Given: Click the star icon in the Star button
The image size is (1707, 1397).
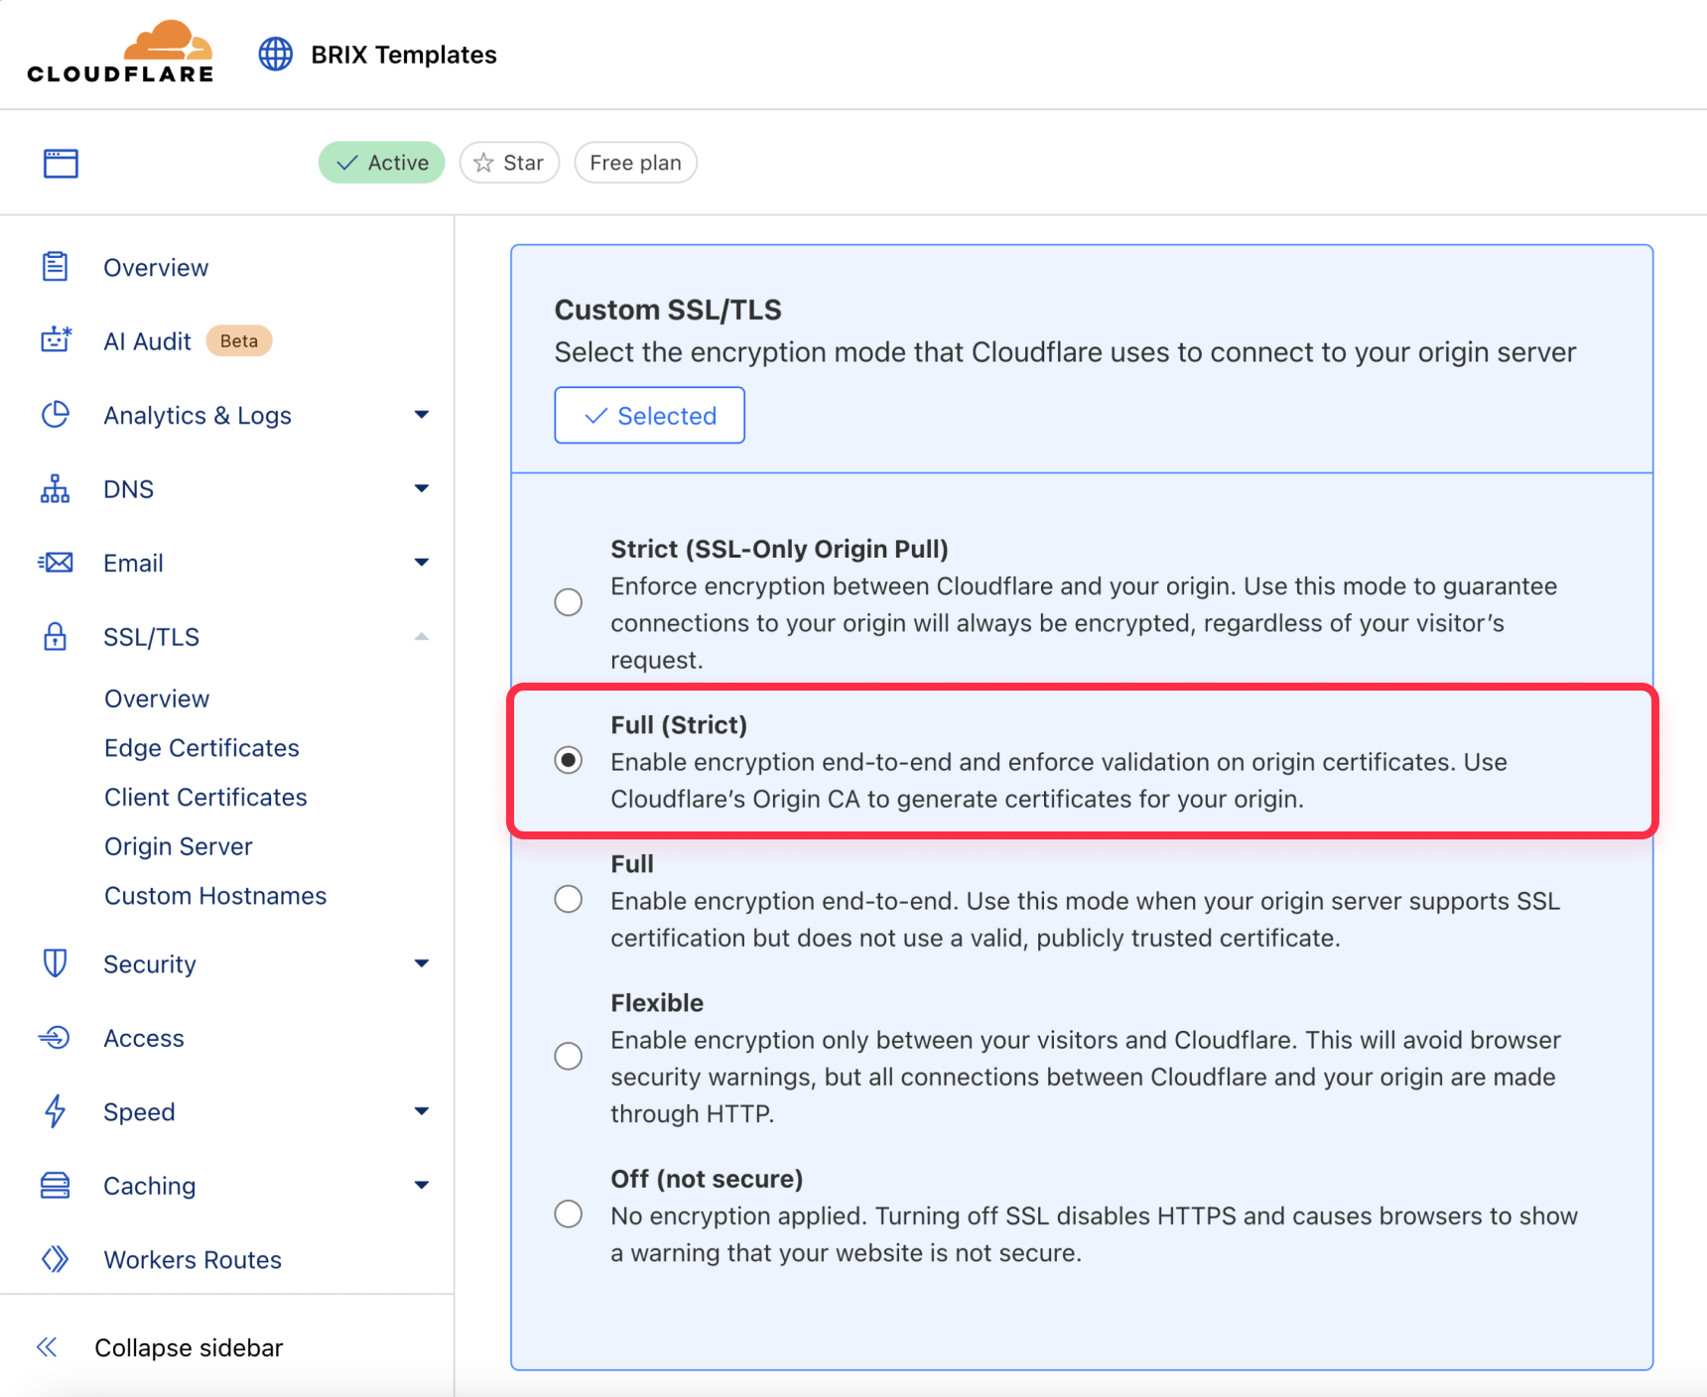Looking at the screenshot, I should point(483,163).
